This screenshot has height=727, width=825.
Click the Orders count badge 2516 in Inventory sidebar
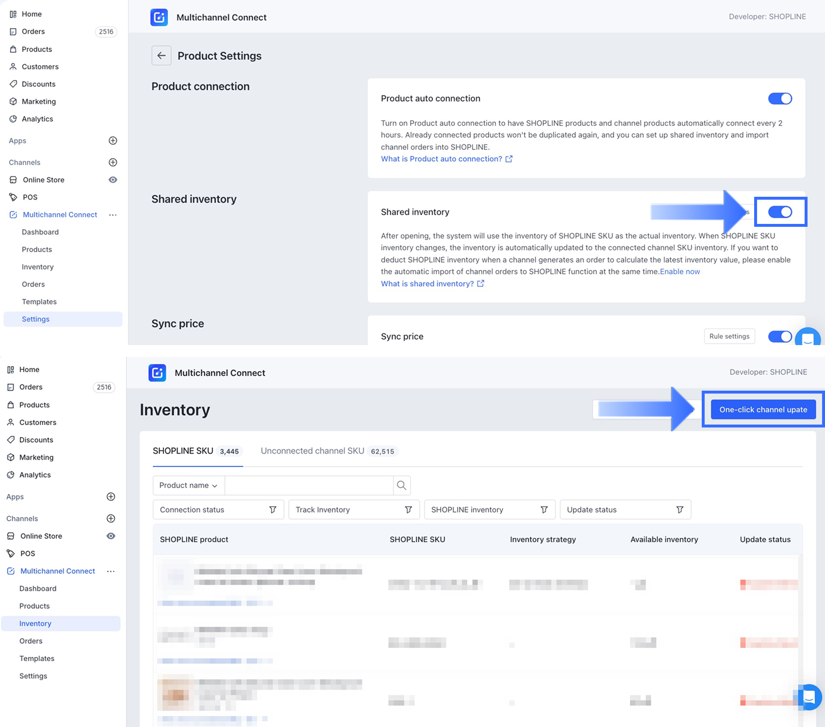(x=104, y=387)
